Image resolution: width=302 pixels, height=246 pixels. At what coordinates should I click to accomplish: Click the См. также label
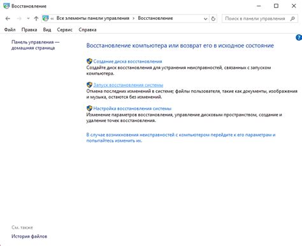pyautogui.click(x=22, y=227)
